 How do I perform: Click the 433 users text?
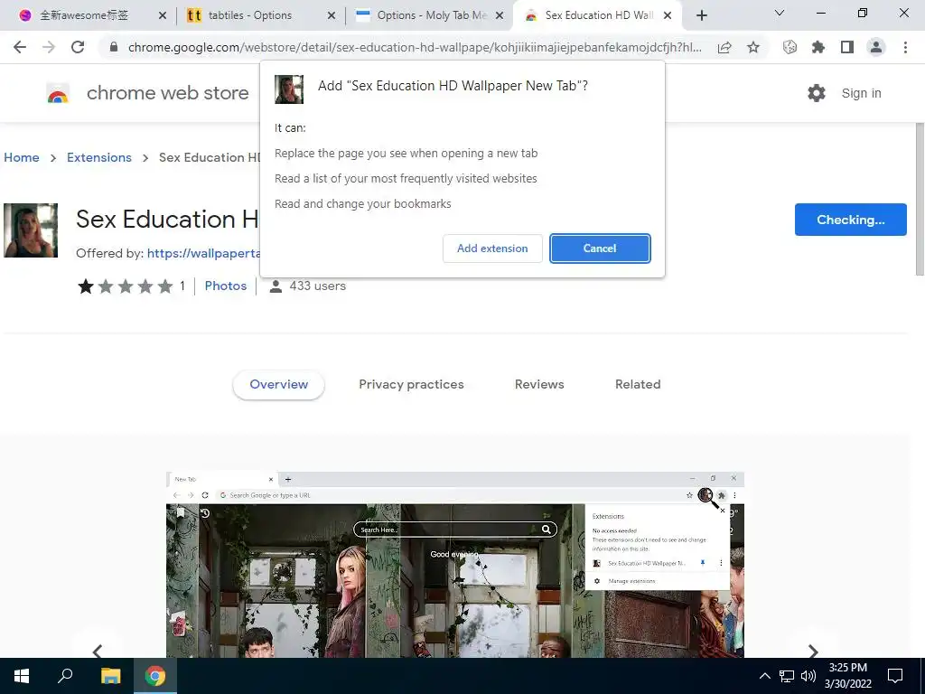[317, 286]
